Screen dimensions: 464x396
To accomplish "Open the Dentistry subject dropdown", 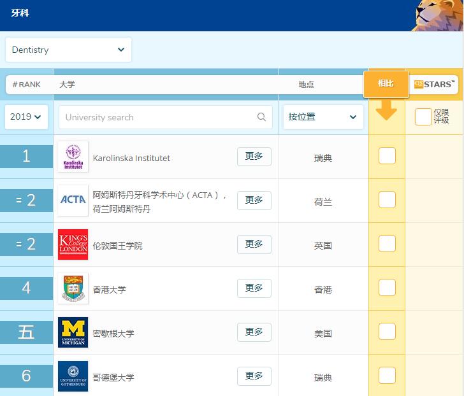I will pos(68,50).
